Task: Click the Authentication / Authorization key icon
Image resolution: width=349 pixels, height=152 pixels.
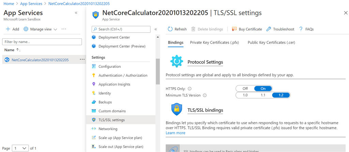Action: pos(94,75)
